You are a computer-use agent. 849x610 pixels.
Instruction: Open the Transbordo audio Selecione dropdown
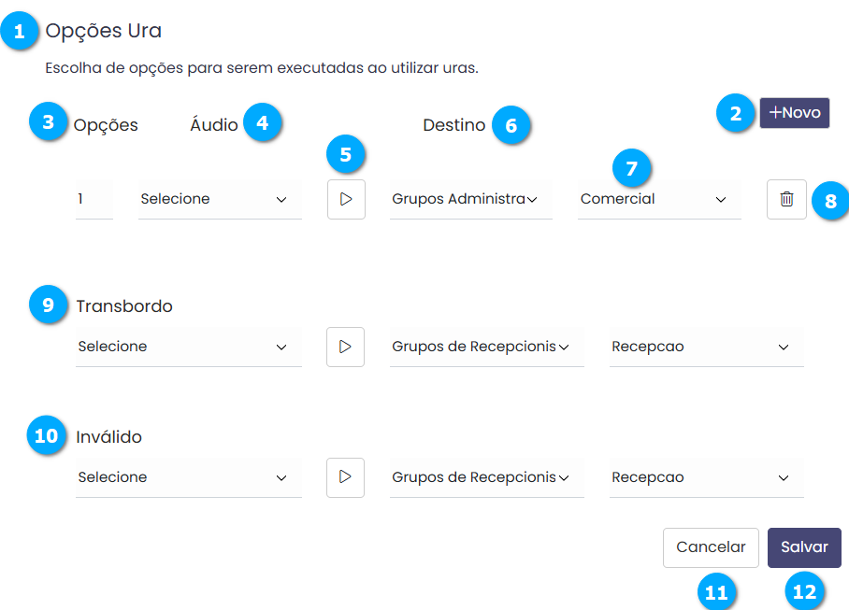188,347
